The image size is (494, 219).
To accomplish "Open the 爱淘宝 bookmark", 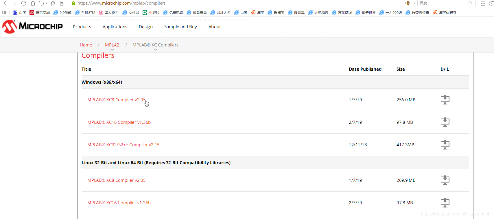I will tap(276, 12).
